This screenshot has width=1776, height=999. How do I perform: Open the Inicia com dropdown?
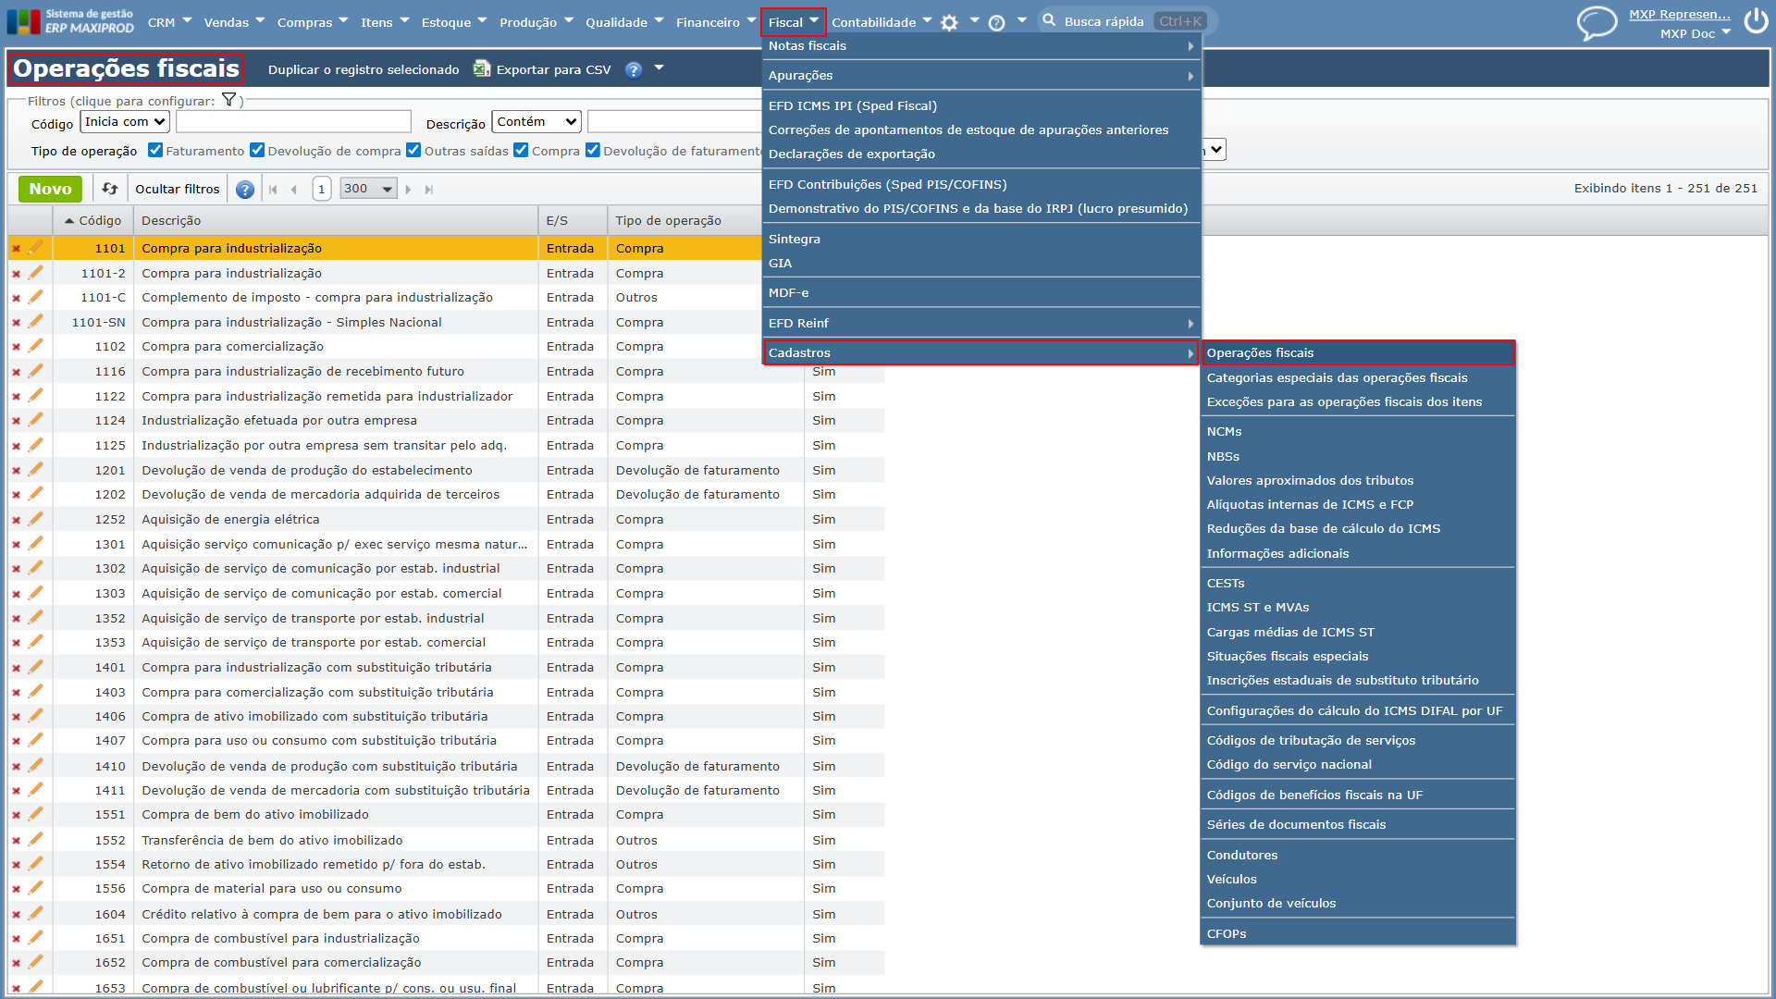(x=125, y=121)
